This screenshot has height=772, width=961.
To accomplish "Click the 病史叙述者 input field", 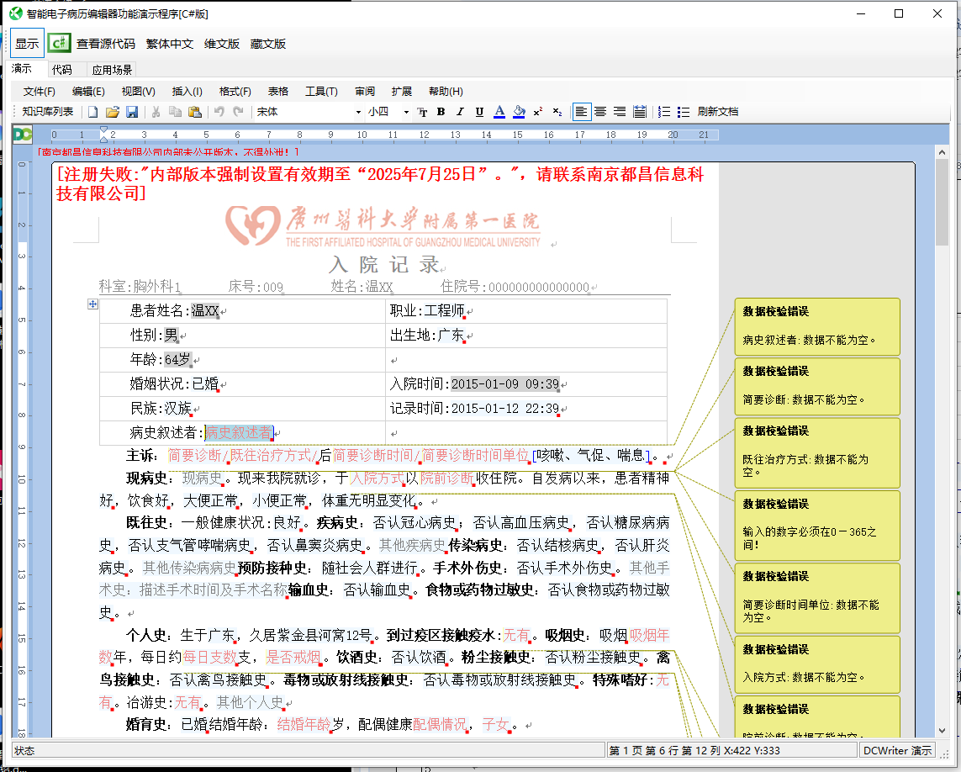I will (240, 433).
